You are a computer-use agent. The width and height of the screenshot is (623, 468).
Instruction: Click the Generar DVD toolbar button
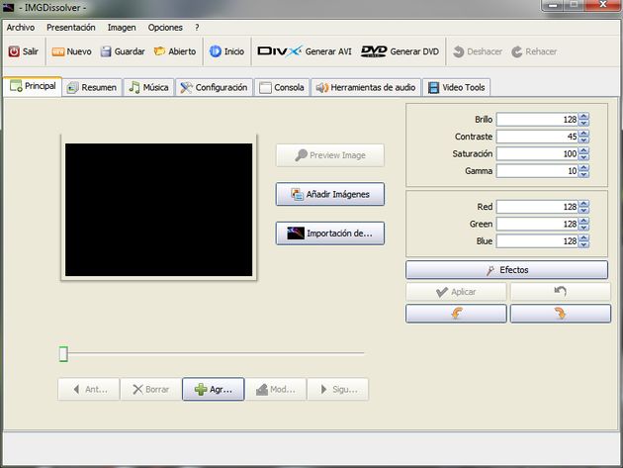(x=400, y=51)
